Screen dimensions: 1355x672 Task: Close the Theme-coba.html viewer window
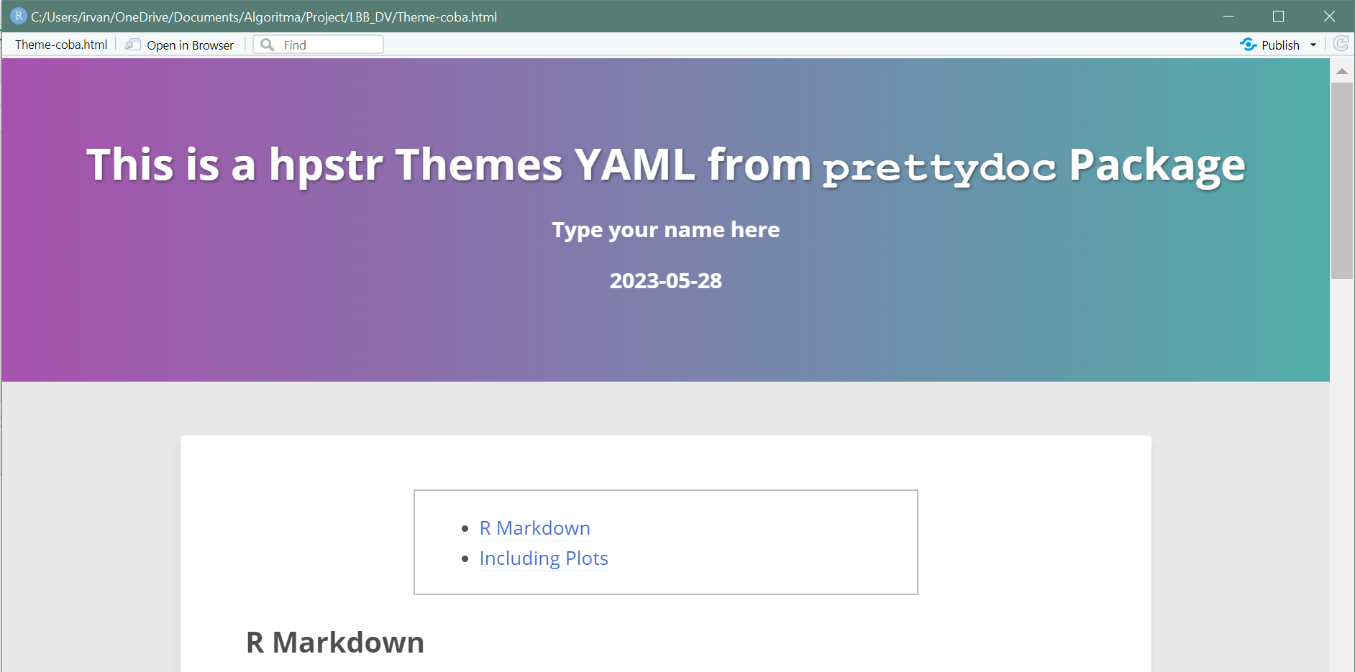pos(1329,16)
